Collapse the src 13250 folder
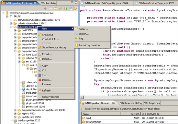 [x=19, y=62]
